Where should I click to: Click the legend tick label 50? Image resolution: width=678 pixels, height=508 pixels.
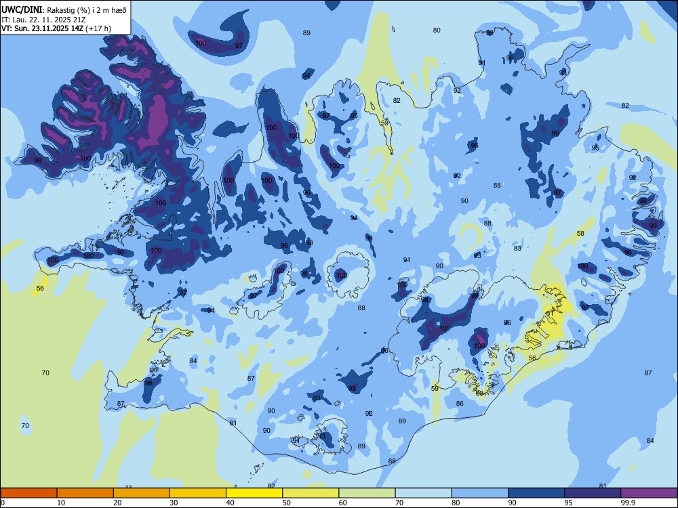point(287,503)
